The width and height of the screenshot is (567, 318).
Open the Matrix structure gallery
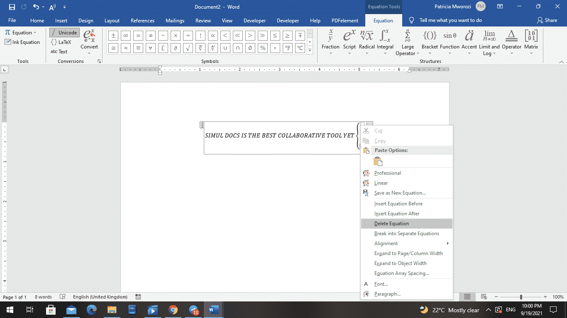click(531, 41)
